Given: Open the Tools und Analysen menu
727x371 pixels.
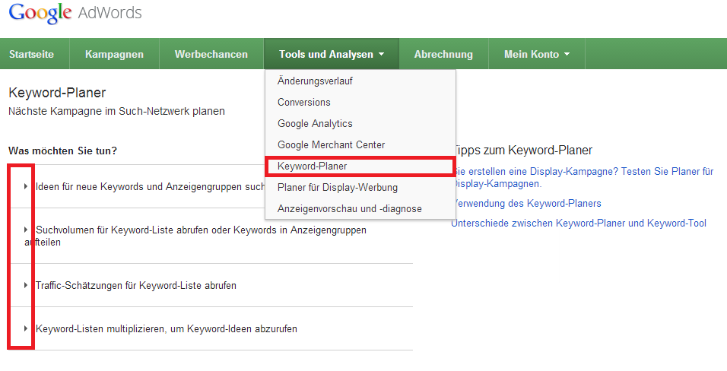Looking at the screenshot, I should click(x=332, y=54).
